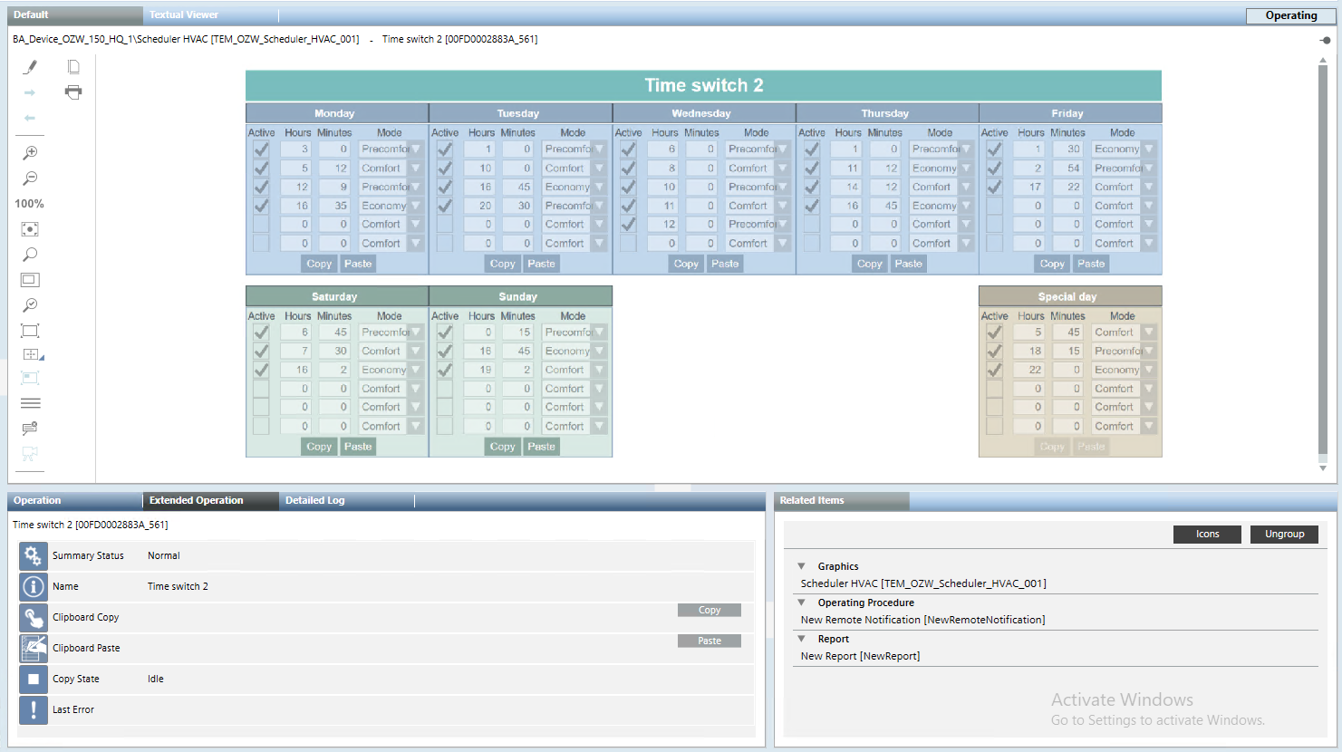Click the info icon beside Name
Viewport: 1342px width, 752px height.
[34, 586]
